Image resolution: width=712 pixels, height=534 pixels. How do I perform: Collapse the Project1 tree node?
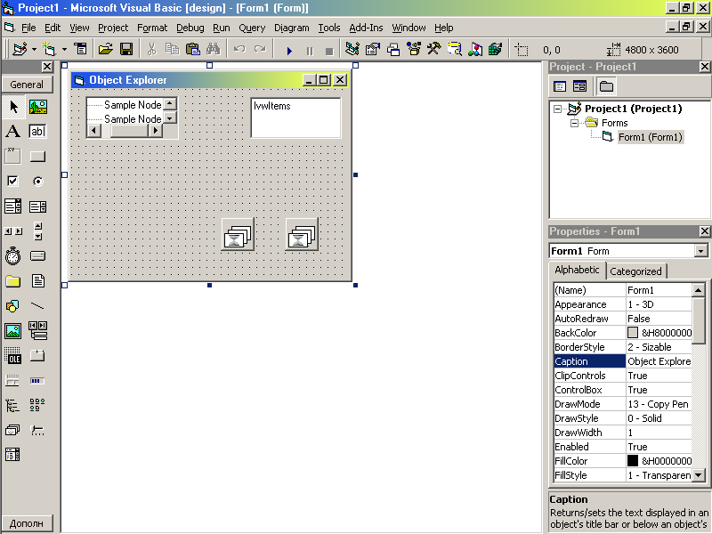click(558, 109)
